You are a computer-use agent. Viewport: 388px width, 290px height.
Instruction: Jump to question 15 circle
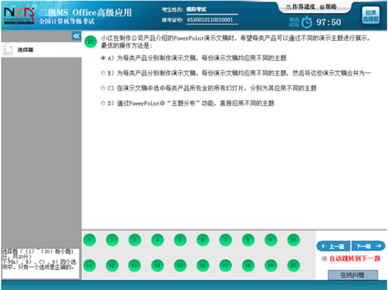180,265
